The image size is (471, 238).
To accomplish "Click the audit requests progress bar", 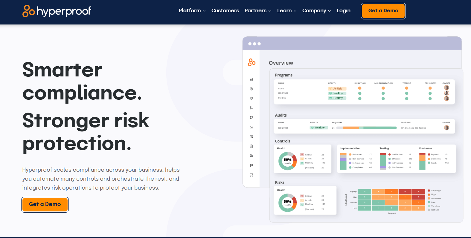I will [366, 128].
